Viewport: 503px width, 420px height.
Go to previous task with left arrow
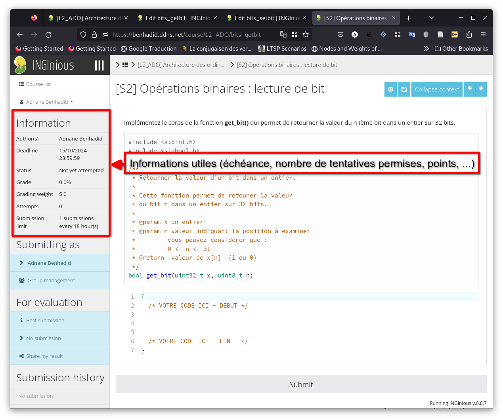click(x=469, y=89)
